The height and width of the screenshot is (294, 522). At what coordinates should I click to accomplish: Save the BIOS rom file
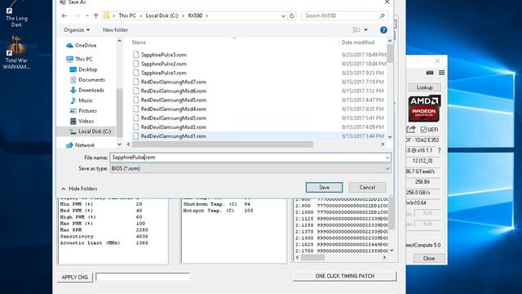[x=324, y=187]
